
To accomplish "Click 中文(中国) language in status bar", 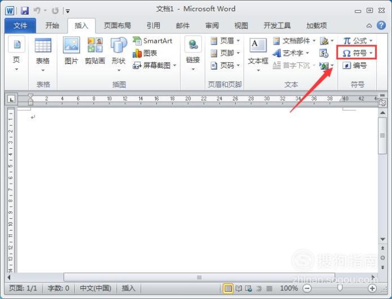I will (x=95, y=288).
